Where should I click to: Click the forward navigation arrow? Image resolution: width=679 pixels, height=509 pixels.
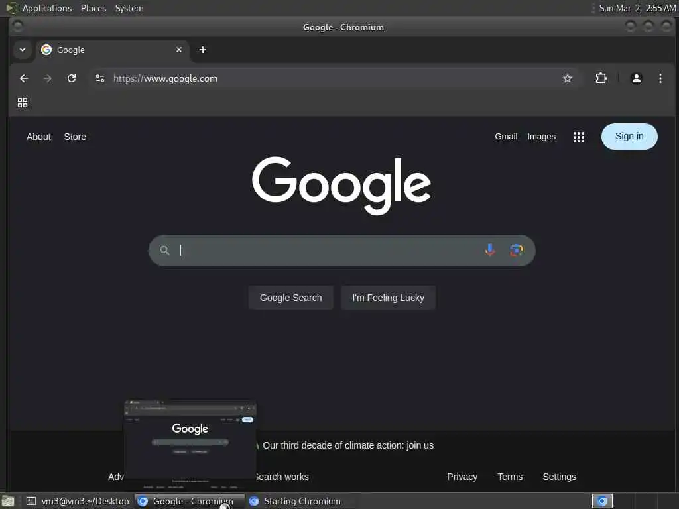(x=48, y=78)
